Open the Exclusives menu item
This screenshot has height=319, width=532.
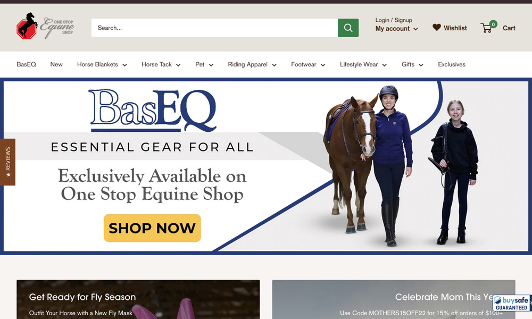coord(452,64)
